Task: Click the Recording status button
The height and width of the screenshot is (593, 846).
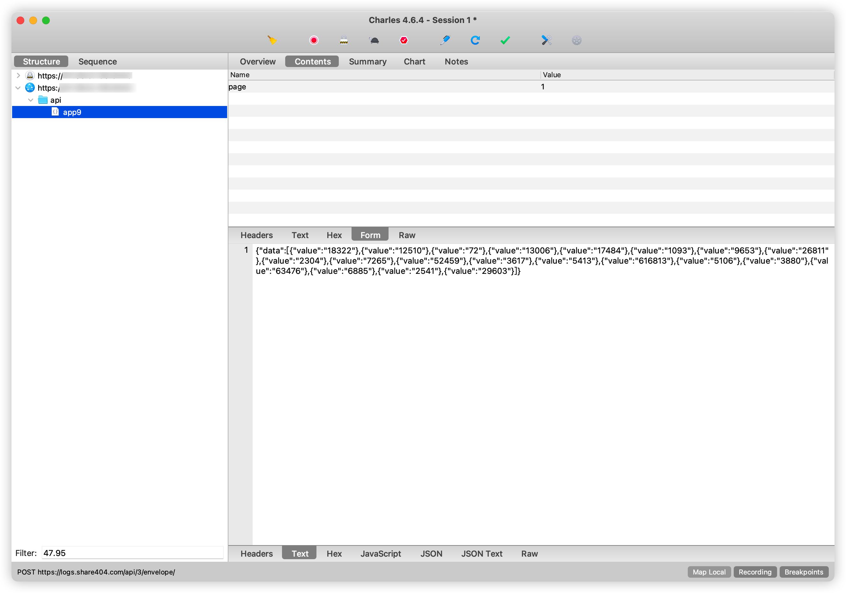Action: [755, 572]
